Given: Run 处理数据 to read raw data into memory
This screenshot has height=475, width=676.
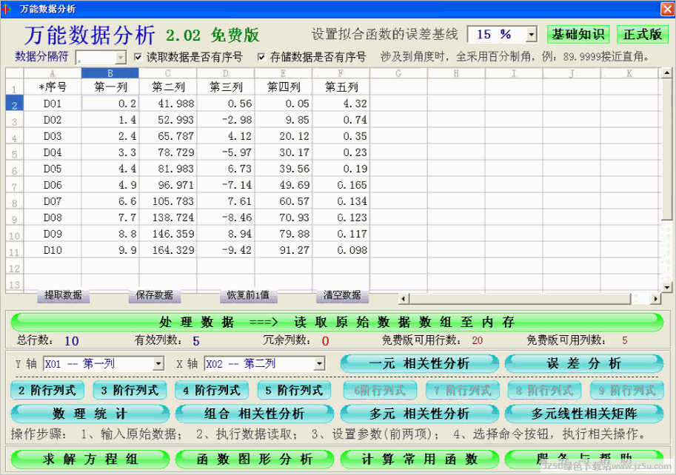Looking at the screenshot, I should [x=337, y=322].
